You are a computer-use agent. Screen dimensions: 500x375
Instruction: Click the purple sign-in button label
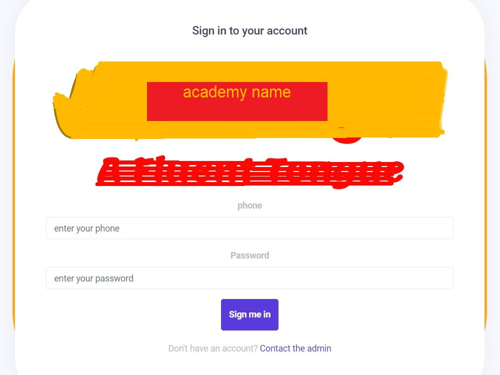[x=249, y=314]
